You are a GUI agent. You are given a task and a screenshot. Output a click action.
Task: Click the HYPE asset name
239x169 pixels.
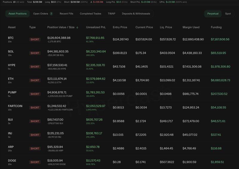[x=12, y=65]
